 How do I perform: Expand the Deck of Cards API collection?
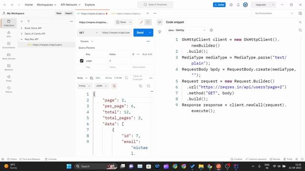point(21,34)
